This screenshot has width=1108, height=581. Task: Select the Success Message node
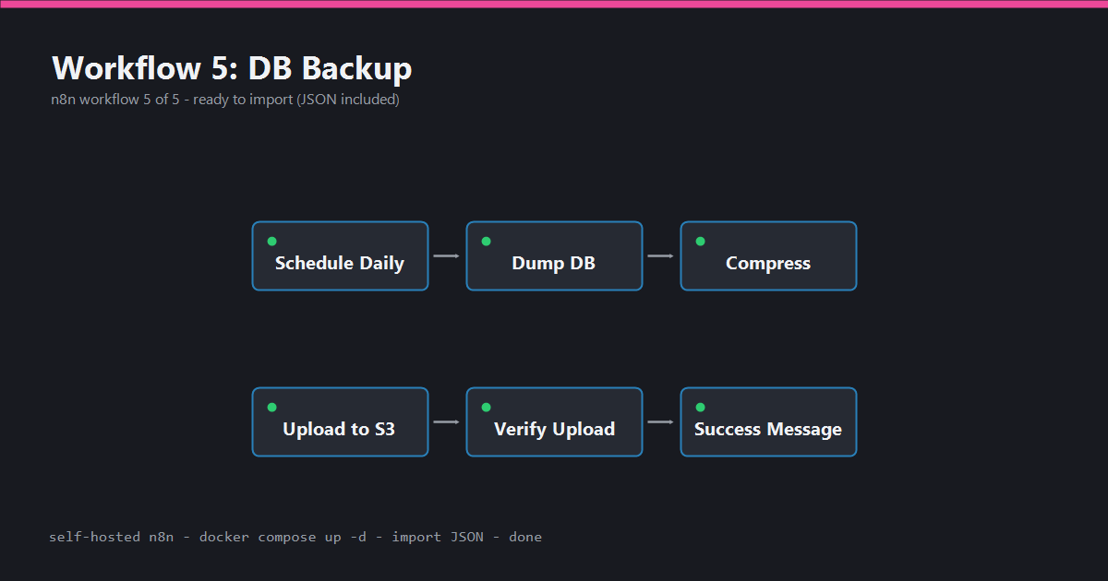[x=768, y=421]
